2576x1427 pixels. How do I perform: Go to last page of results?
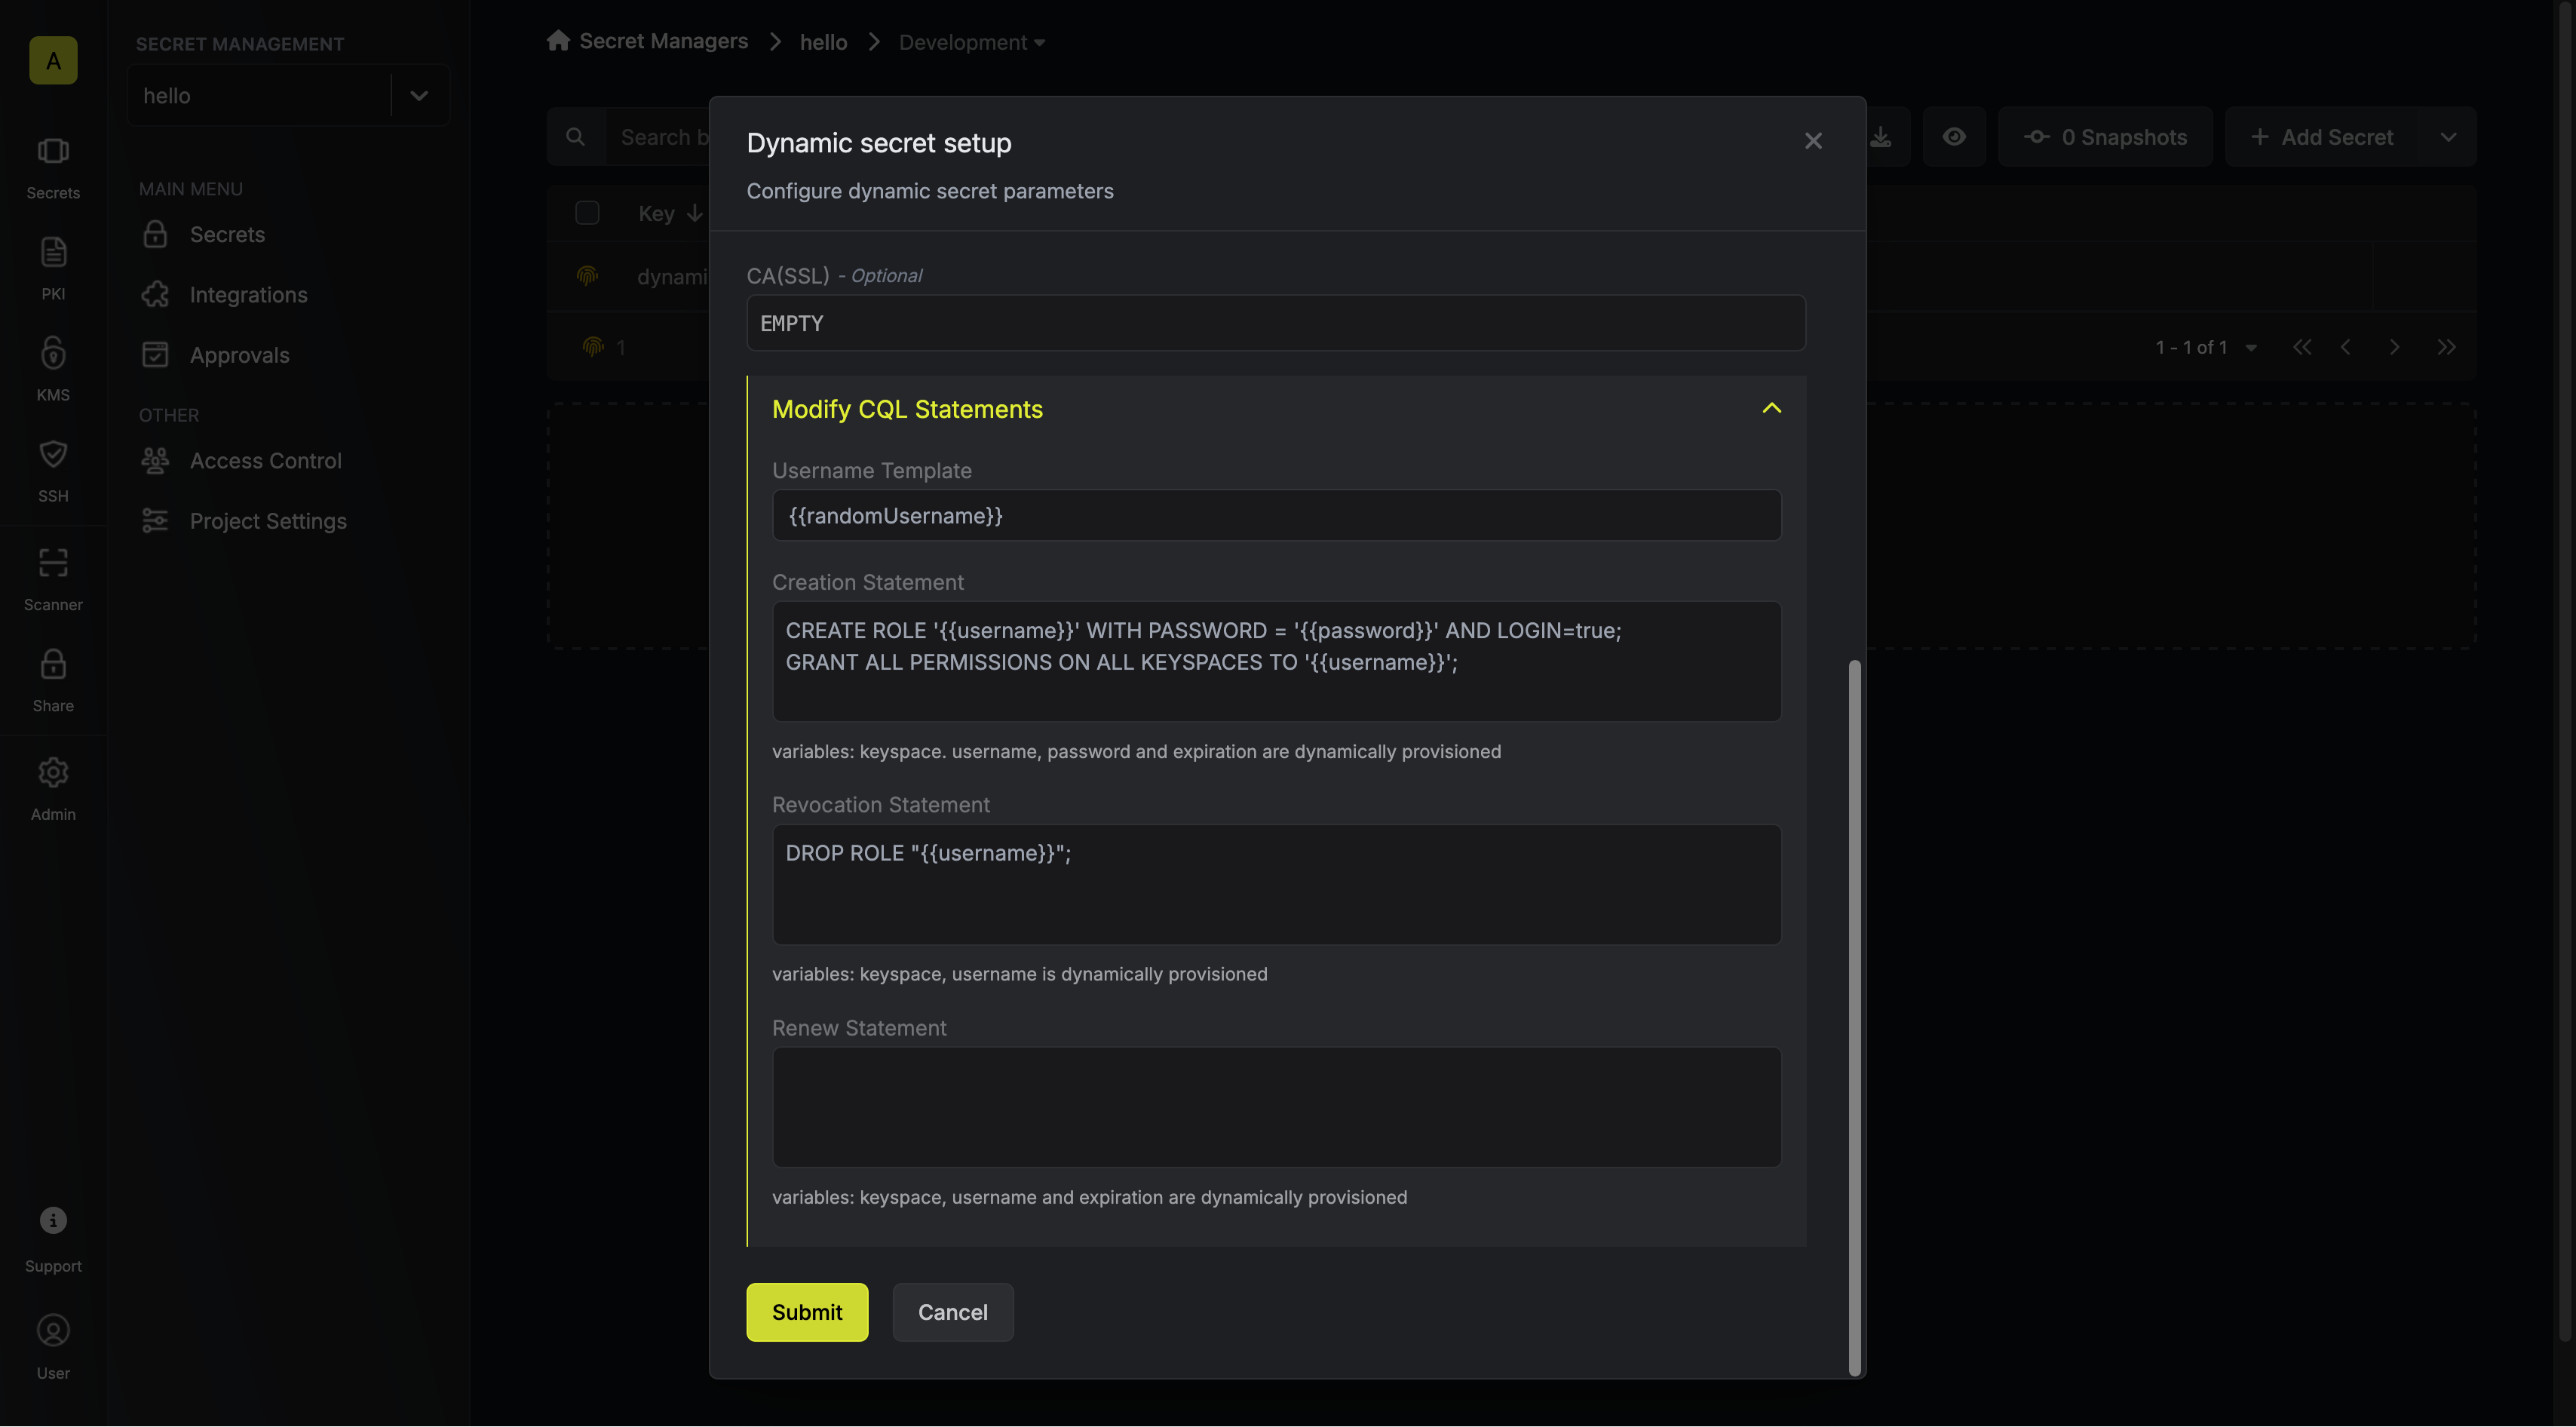2446,347
